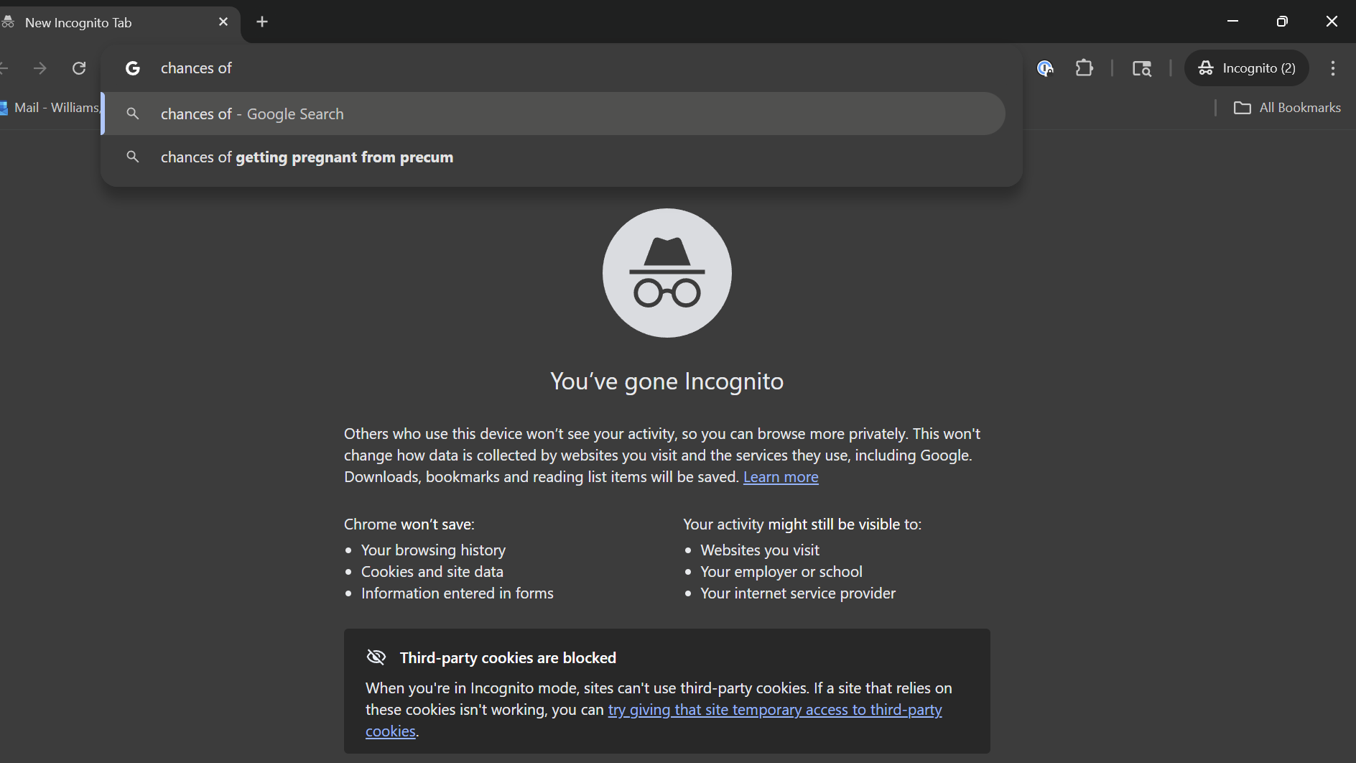Click the blocked cookies crossed-eye icon
The height and width of the screenshot is (763, 1356).
[x=376, y=657]
